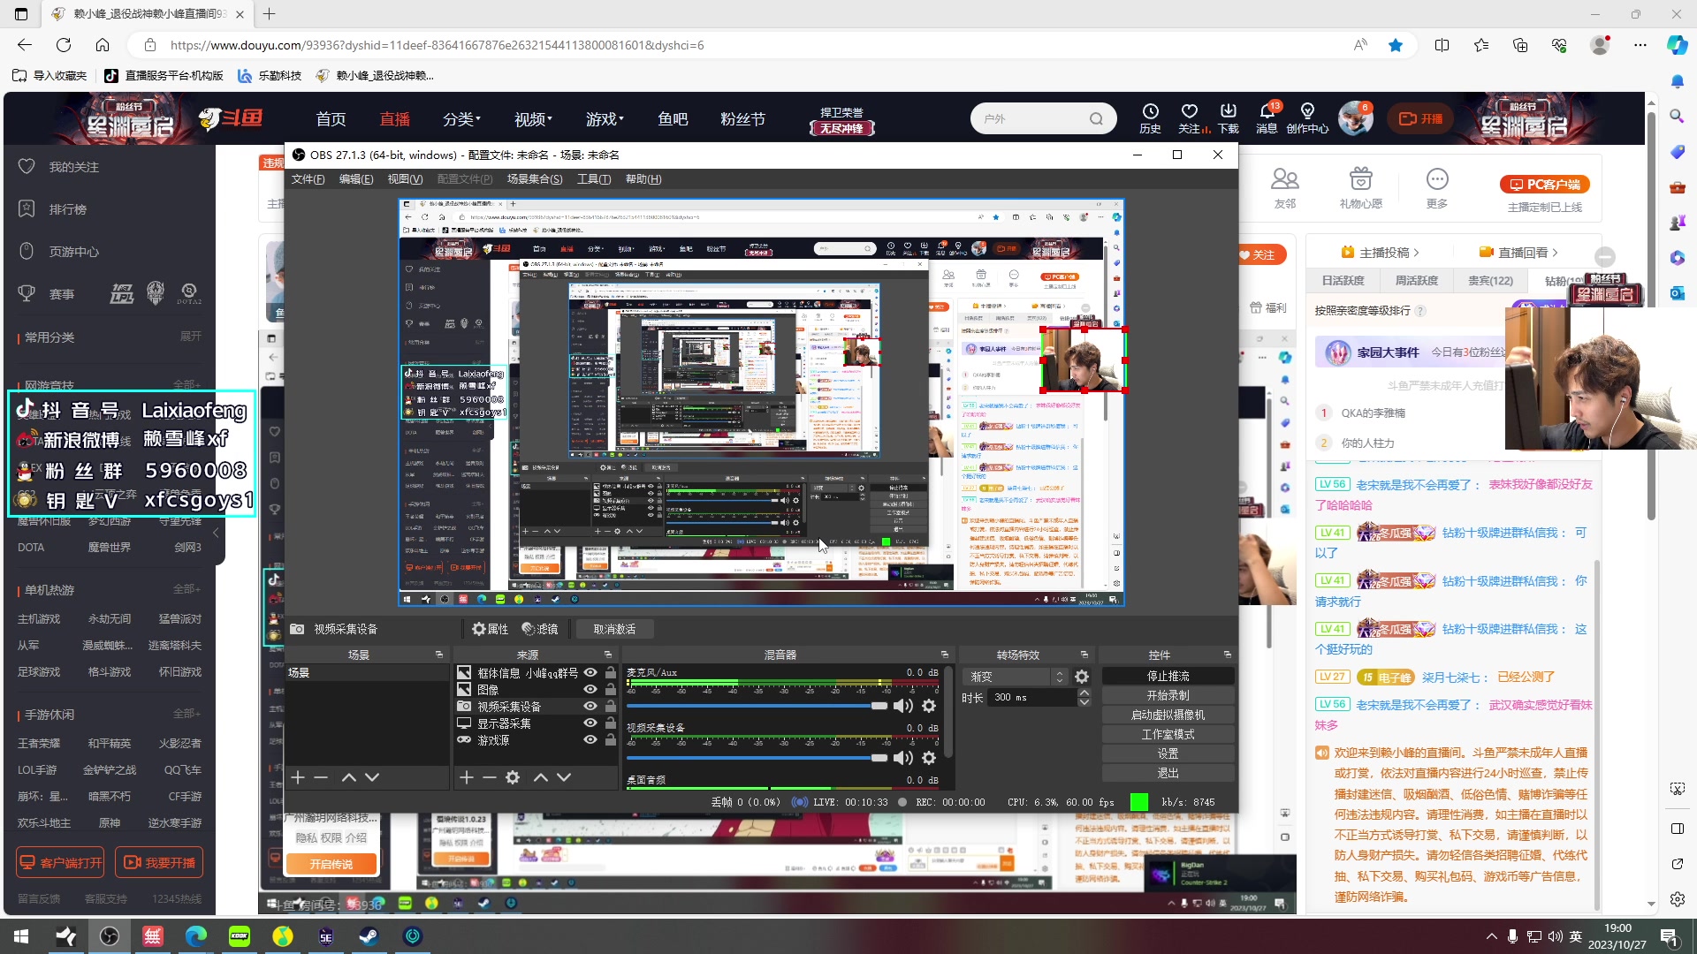
Task: Open the 编辑(E) menu in OBS
Action: tap(356, 179)
